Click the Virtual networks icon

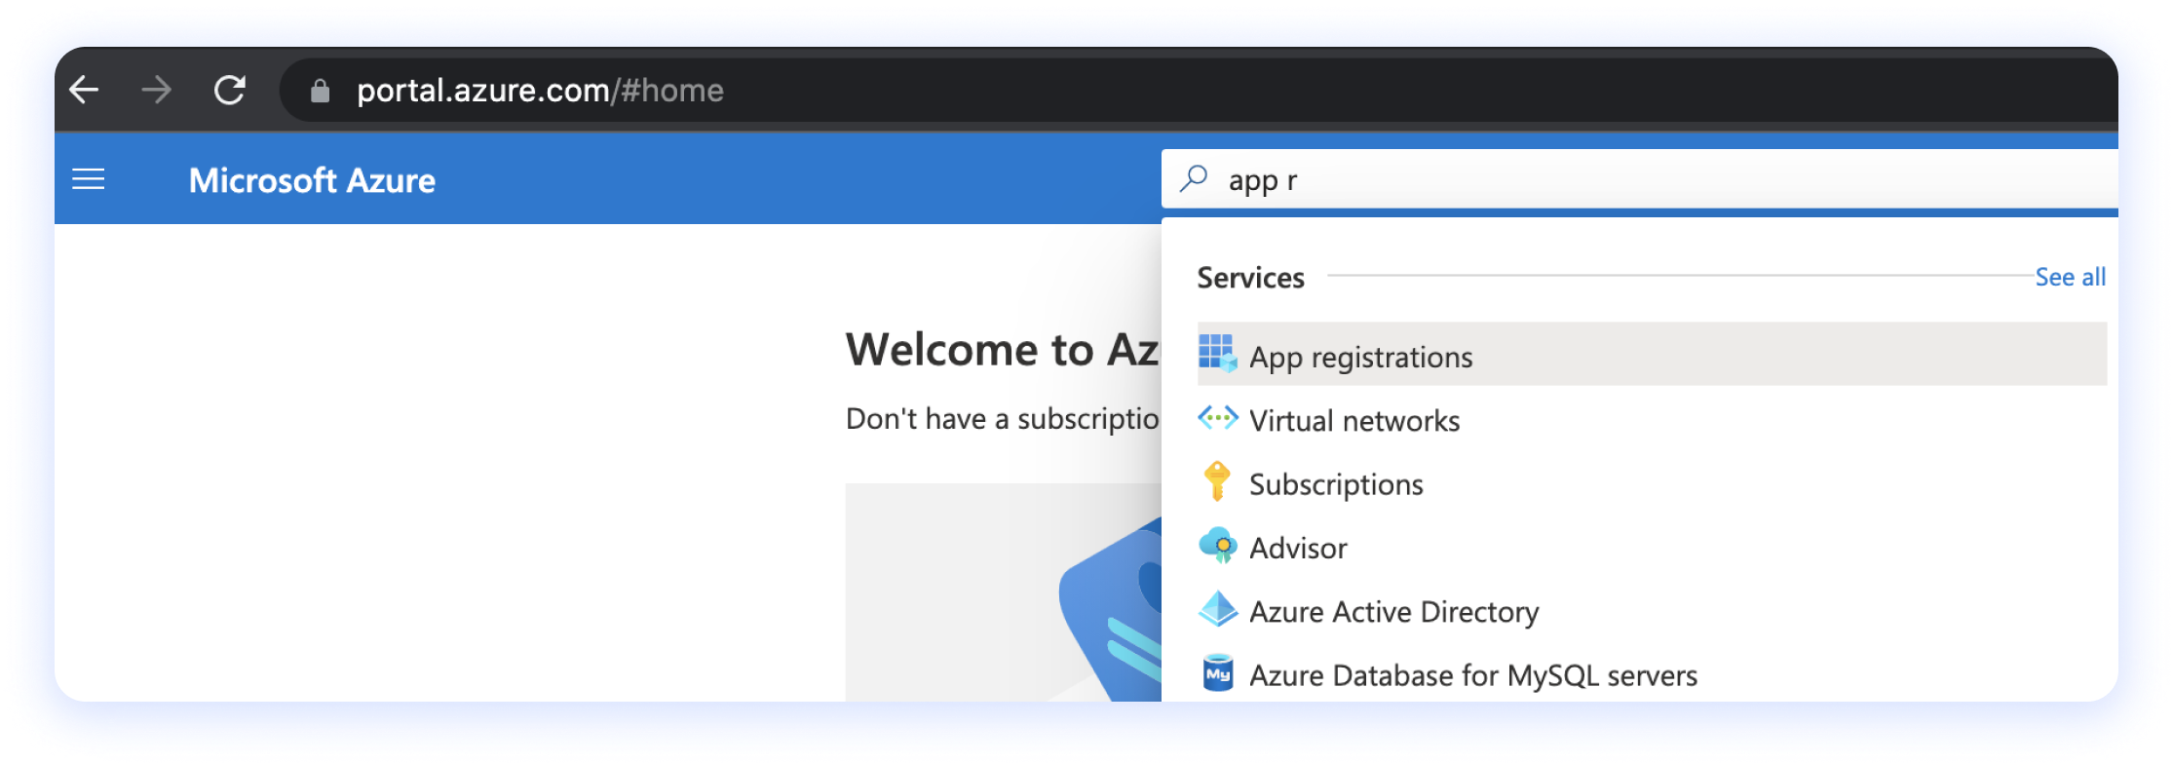(x=1217, y=419)
